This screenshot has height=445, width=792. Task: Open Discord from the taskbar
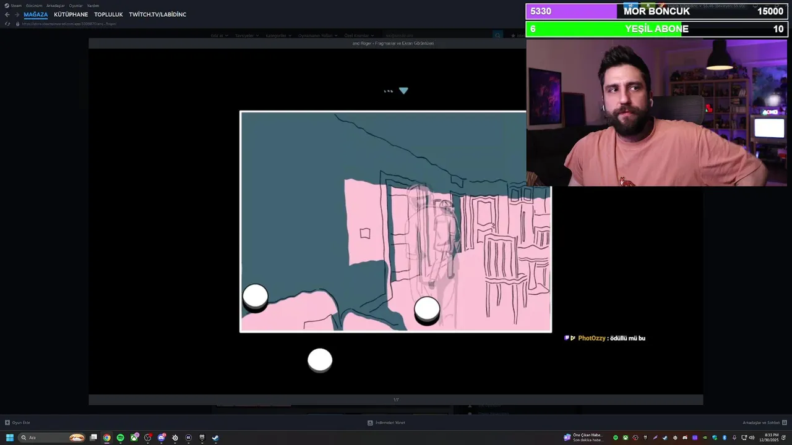click(161, 438)
